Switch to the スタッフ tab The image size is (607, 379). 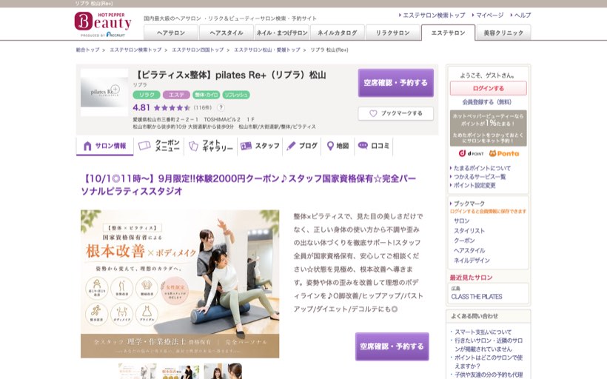[x=260, y=146]
